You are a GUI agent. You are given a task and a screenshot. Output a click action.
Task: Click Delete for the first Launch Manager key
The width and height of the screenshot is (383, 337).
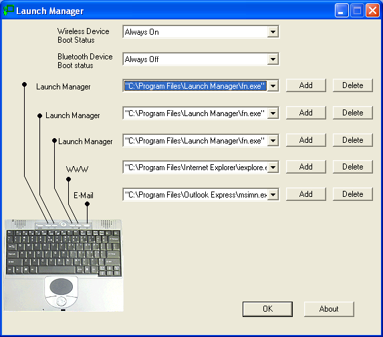[x=353, y=85]
